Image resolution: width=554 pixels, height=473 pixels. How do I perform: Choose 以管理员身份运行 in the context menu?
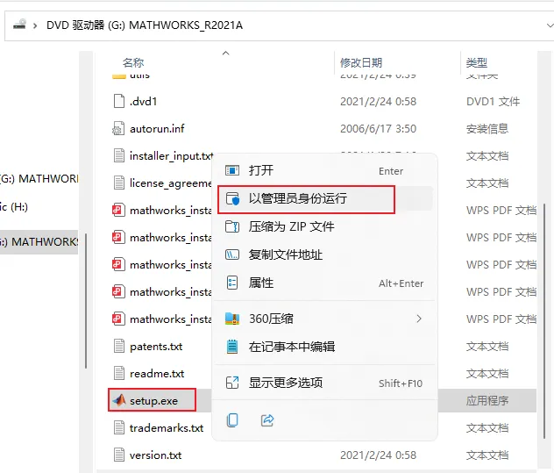324,199
